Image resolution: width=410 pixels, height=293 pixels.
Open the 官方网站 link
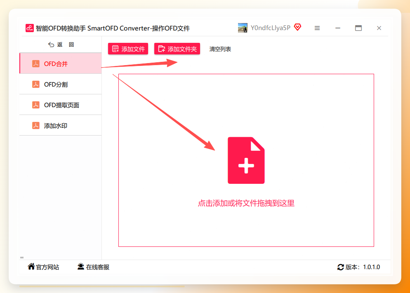[x=43, y=267]
